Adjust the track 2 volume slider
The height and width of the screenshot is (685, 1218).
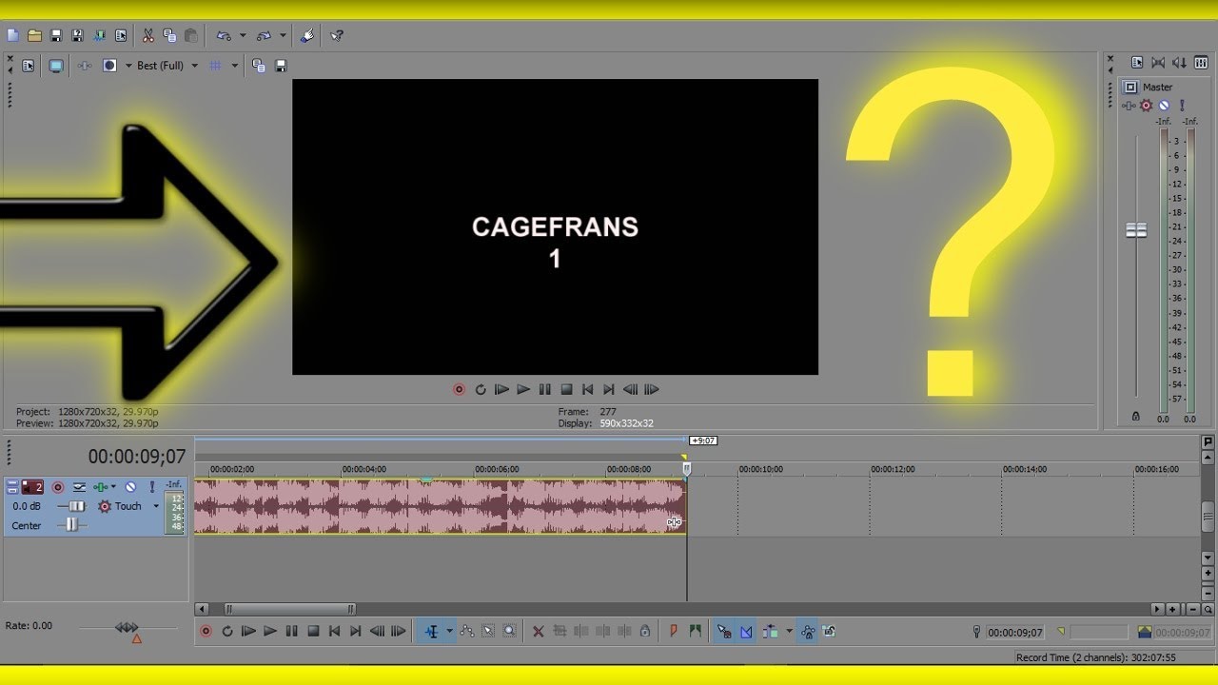76,506
